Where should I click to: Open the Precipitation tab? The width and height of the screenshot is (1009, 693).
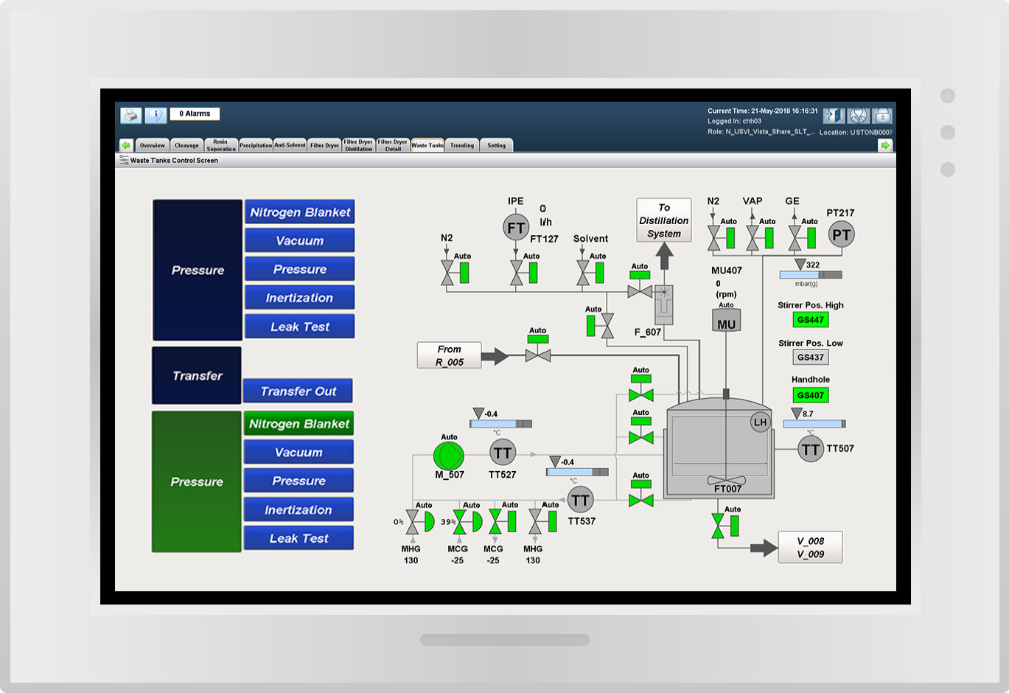(x=256, y=145)
